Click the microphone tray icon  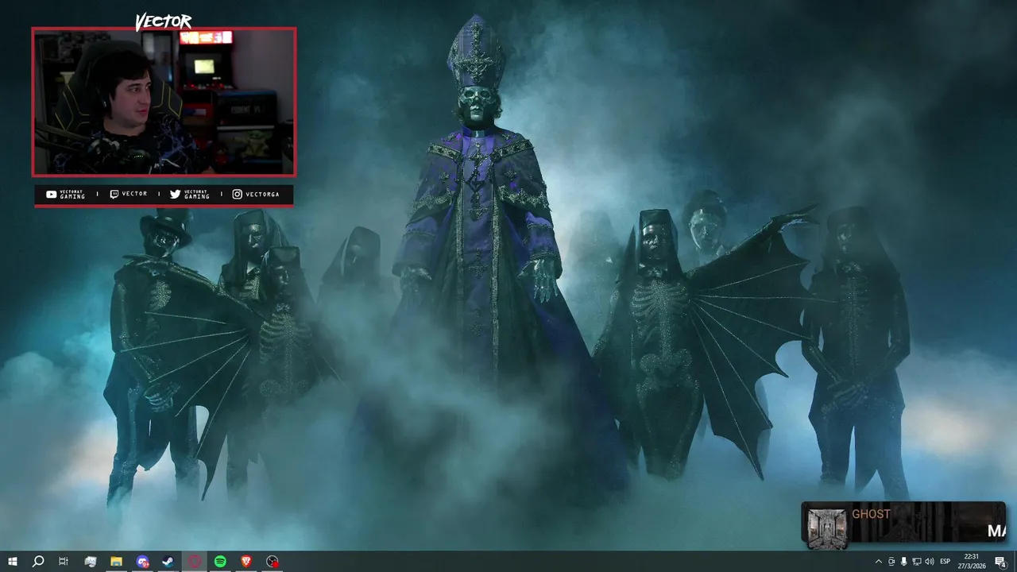coord(903,562)
